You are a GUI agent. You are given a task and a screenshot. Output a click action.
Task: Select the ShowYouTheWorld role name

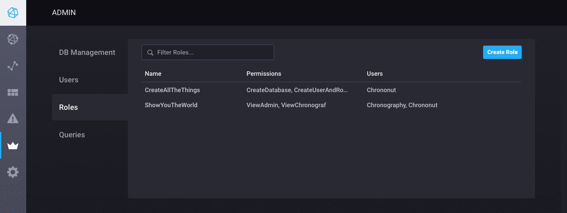coord(171,105)
